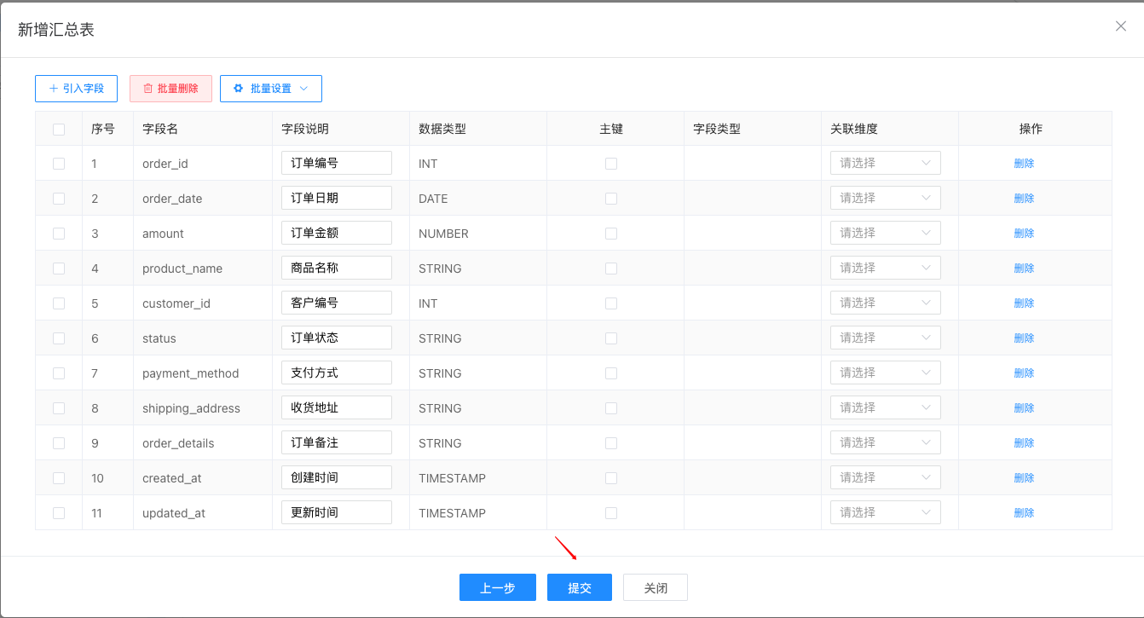Expand the 批量设置 dropdown chevron

tap(303, 88)
